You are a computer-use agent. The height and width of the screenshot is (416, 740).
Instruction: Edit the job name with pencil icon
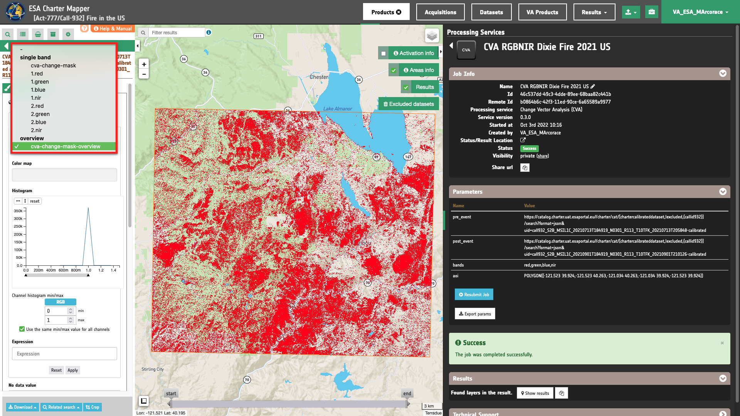(593, 86)
